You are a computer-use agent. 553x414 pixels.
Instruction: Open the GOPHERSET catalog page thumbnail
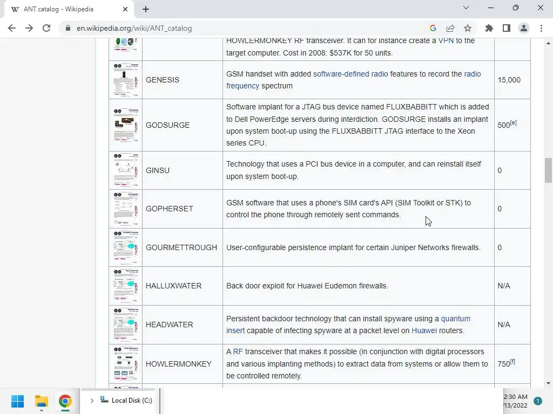tap(125, 209)
